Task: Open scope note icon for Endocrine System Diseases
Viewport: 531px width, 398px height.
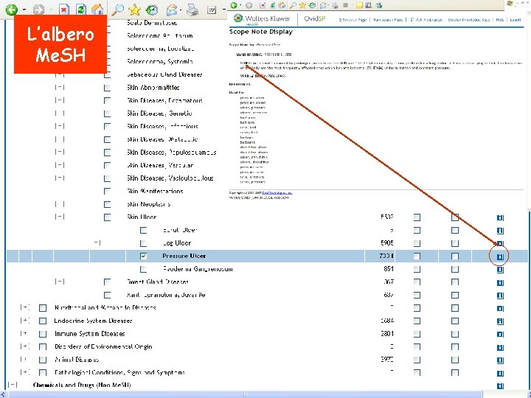Action: (x=500, y=321)
